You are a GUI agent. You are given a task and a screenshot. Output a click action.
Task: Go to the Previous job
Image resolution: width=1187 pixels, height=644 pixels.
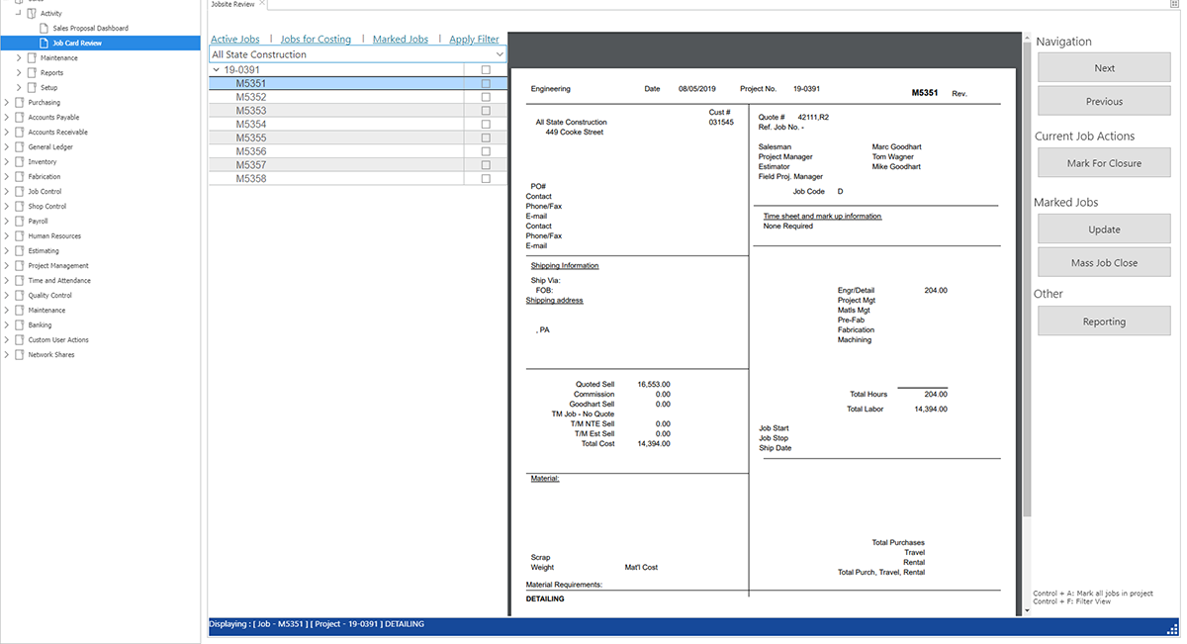[x=1104, y=101]
